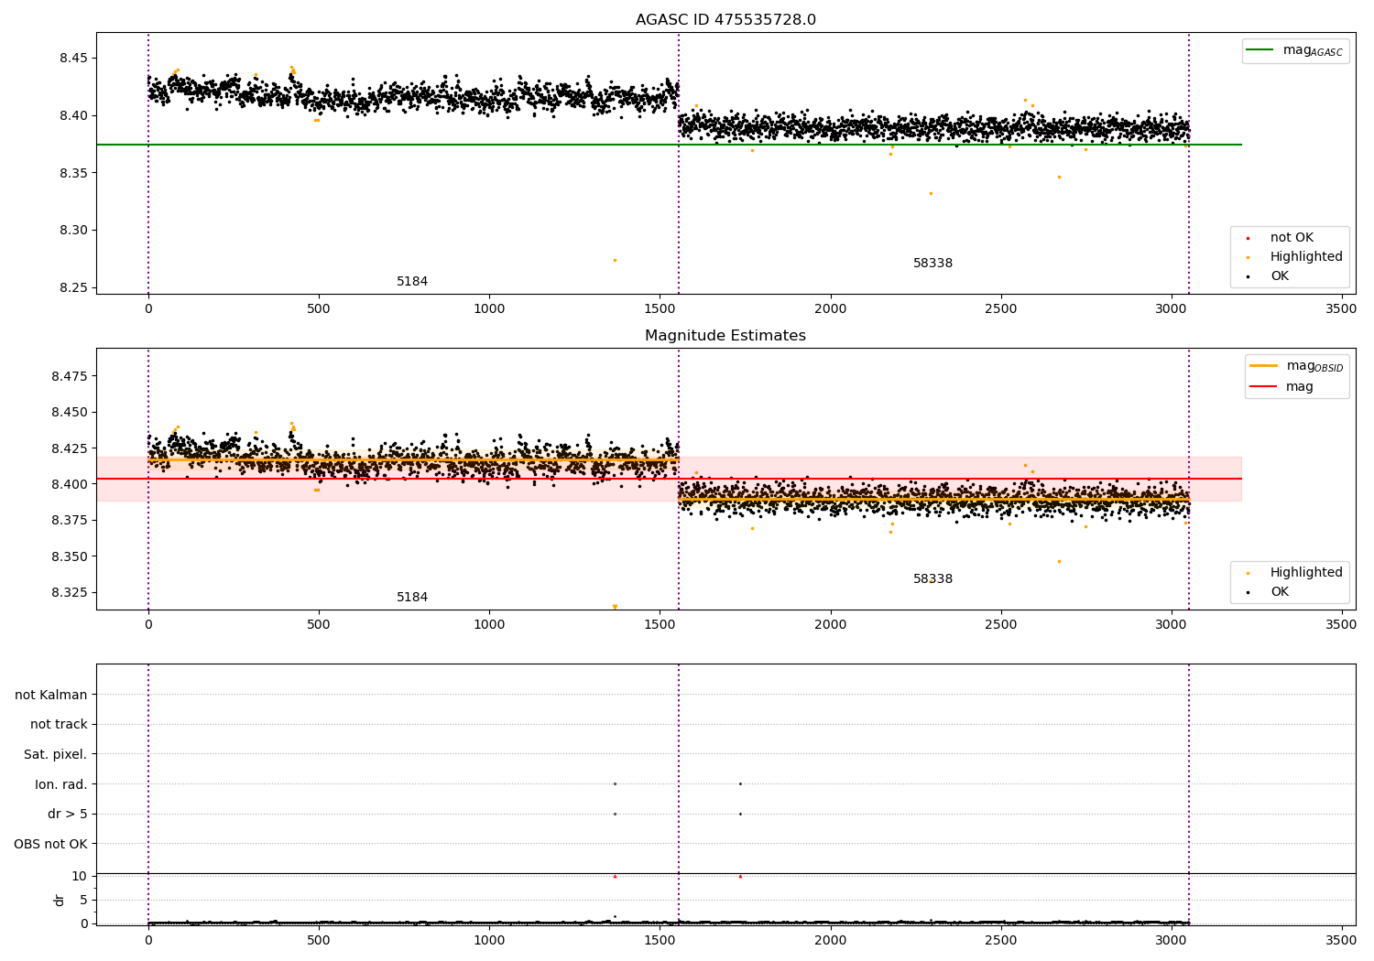Click the "8.45" y-axis tick in top plot
This screenshot has height=961, width=1374.
(x=73, y=59)
